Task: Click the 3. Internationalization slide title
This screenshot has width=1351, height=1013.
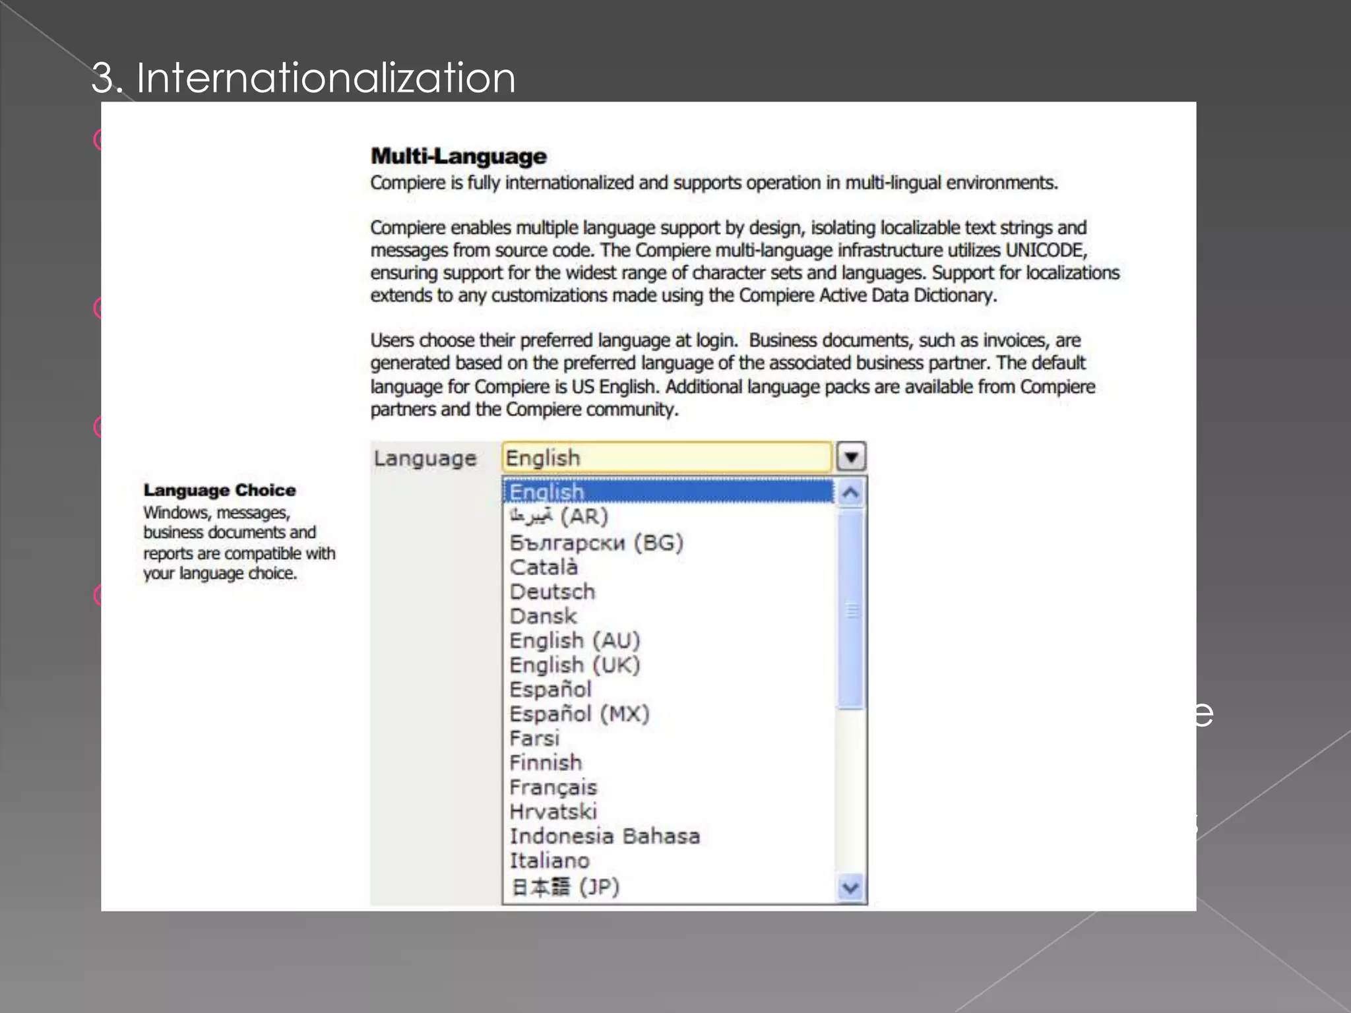Action: (303, 77)
